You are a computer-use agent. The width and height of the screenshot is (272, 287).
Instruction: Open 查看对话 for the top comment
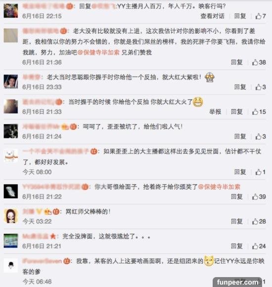coord(212,16)
